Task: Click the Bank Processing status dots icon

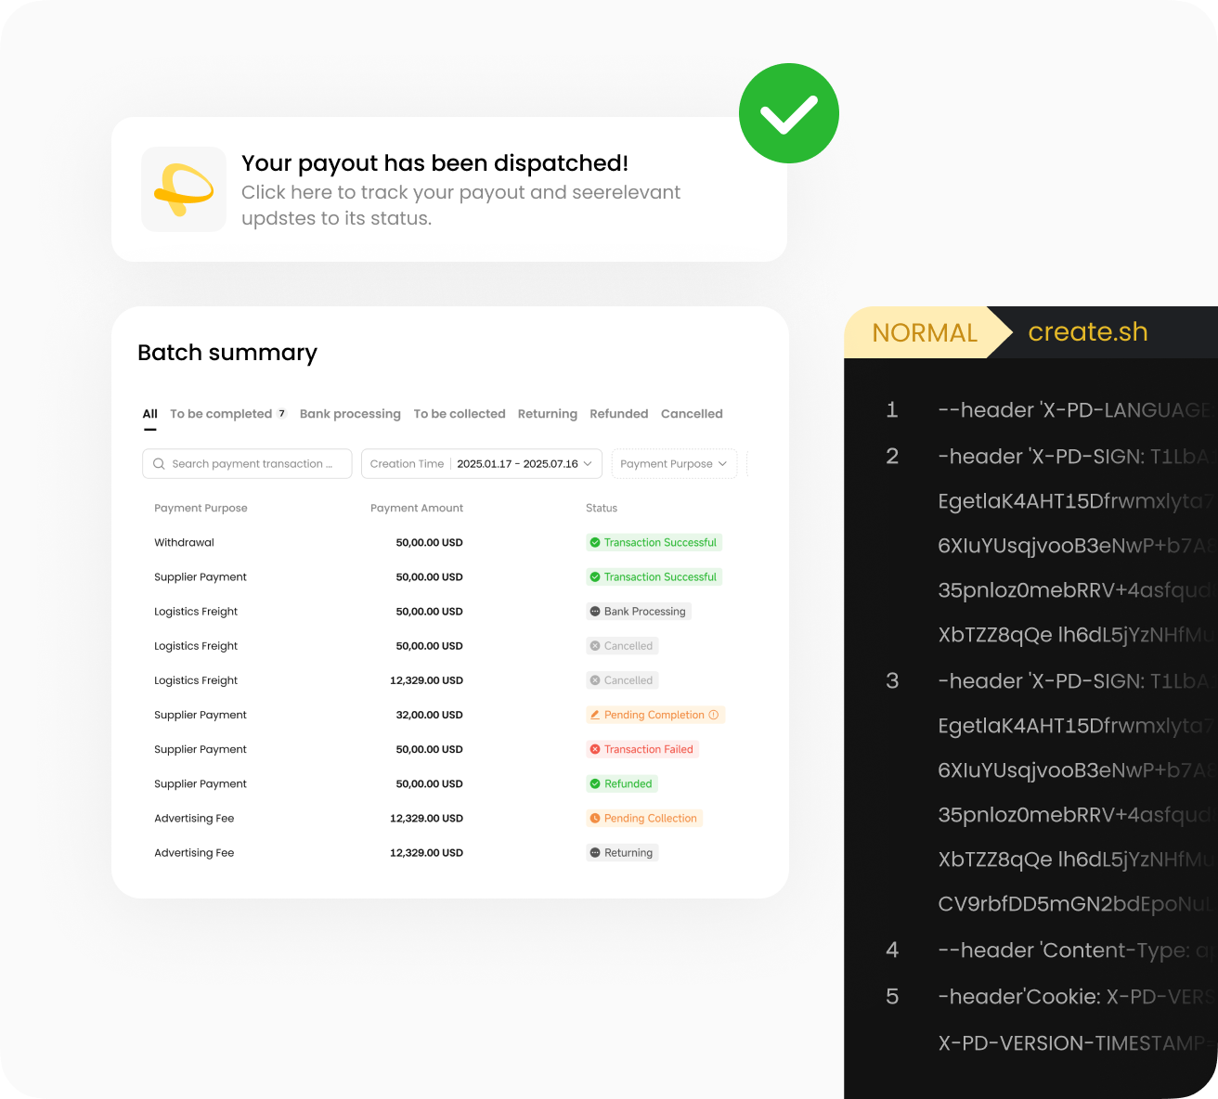Action: 595,612
